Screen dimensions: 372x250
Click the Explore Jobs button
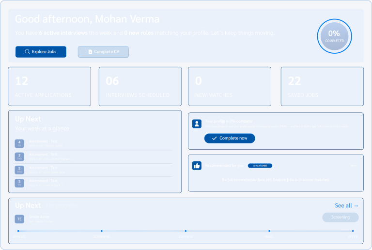tap(41, 52)
